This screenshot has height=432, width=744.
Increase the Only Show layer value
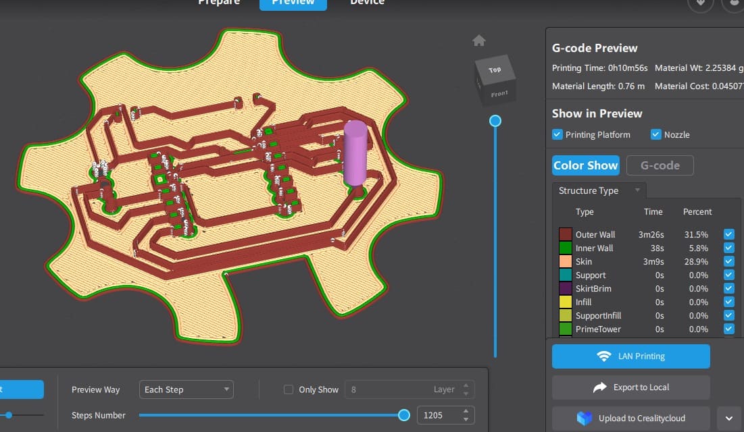(x=466, y=385)
